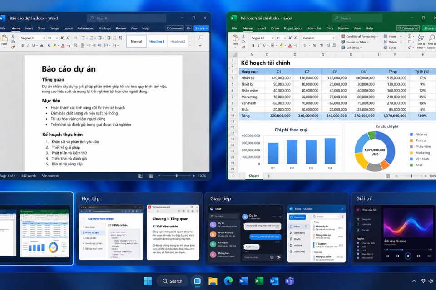Click the text highlight color icon in Word
436x290 pixels.
pos(55,45)
